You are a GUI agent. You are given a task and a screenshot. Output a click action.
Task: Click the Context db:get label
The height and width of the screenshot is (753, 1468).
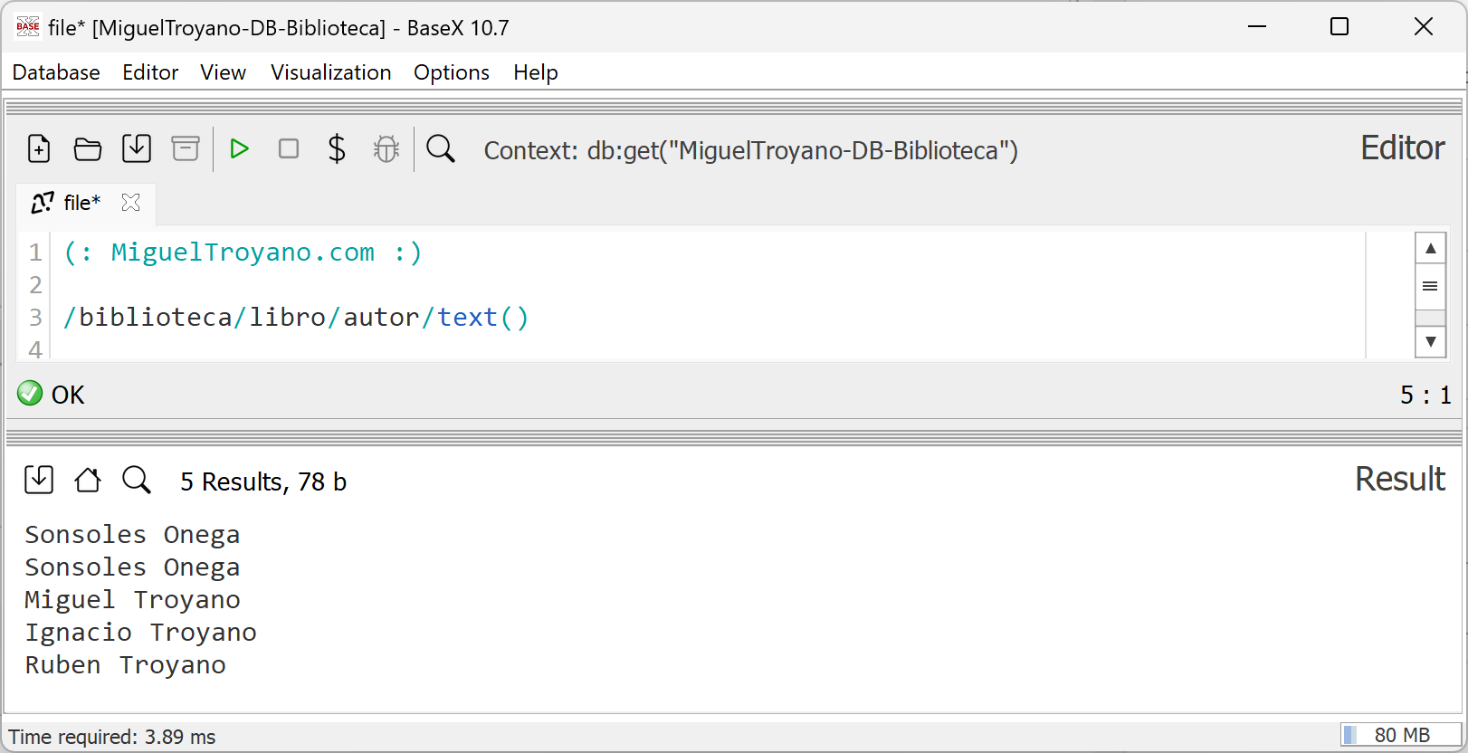(751, 150)
